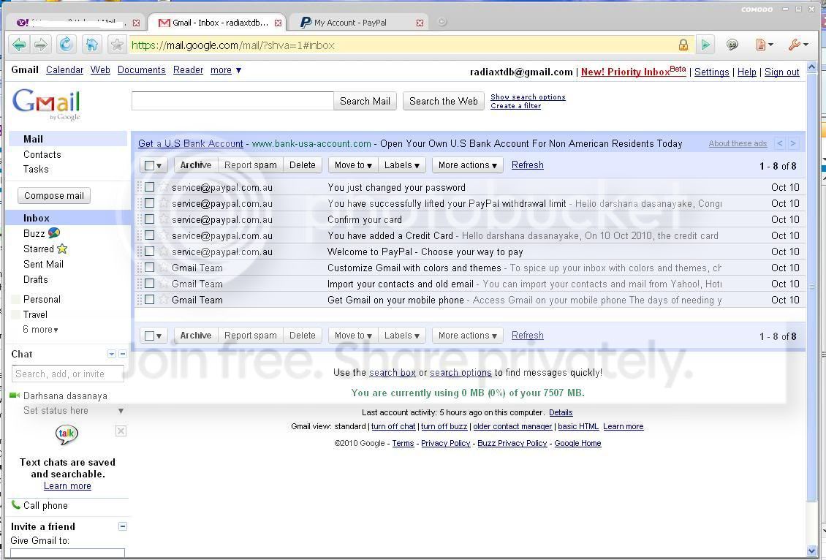Close the Gmail Inbox tab
Image resolution: width=826 pixels, height=560 pixels.
pos(278,23)
